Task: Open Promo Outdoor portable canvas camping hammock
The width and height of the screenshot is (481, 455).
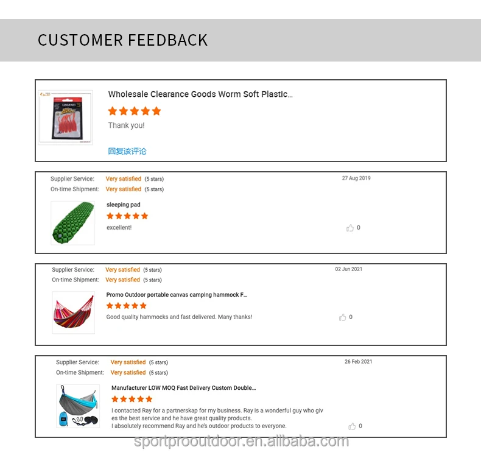Action: (x=177, y=295)
